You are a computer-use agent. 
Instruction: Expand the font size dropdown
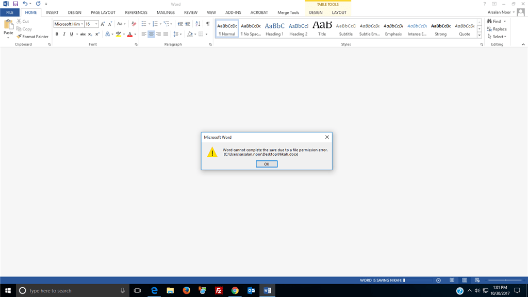tap(96, 24)
